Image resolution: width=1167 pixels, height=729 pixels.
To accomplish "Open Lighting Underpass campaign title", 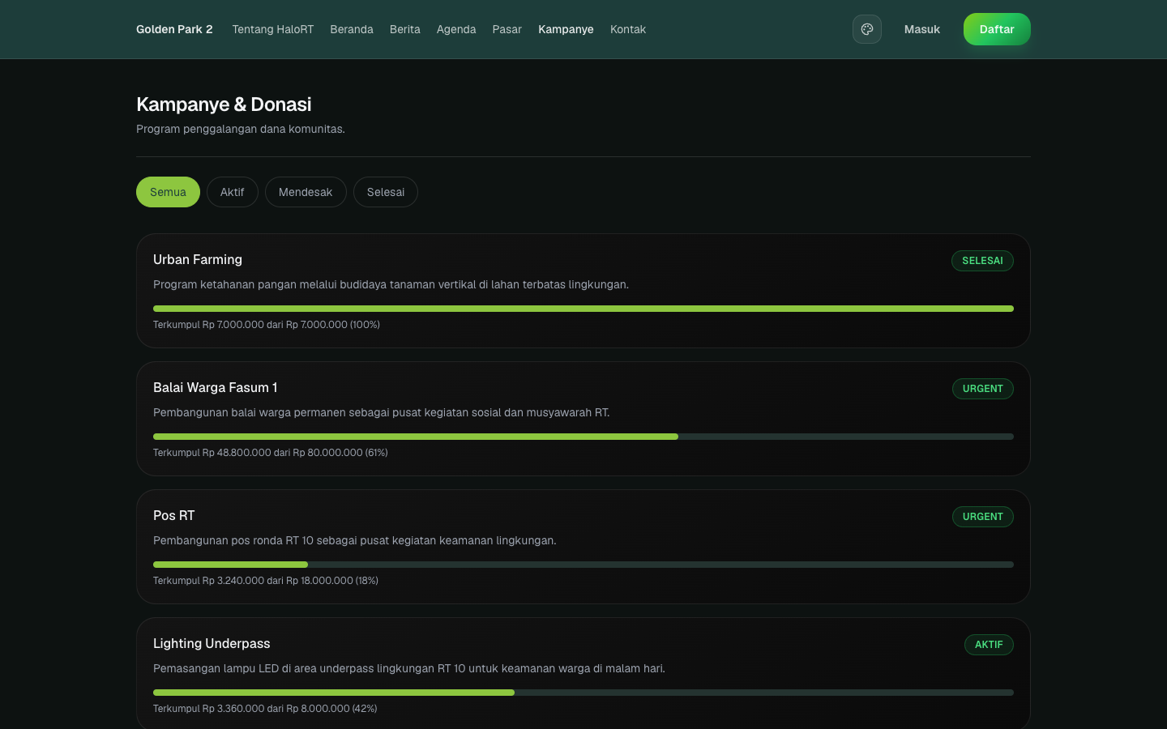I will (212, 643).
